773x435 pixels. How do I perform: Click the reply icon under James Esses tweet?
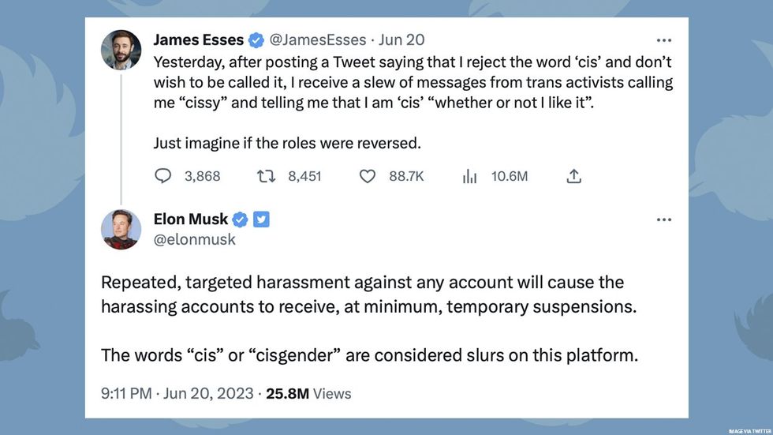162,177
